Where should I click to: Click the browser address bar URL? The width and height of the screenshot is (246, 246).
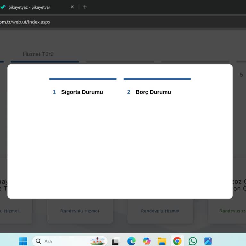(x=26, y=22)
